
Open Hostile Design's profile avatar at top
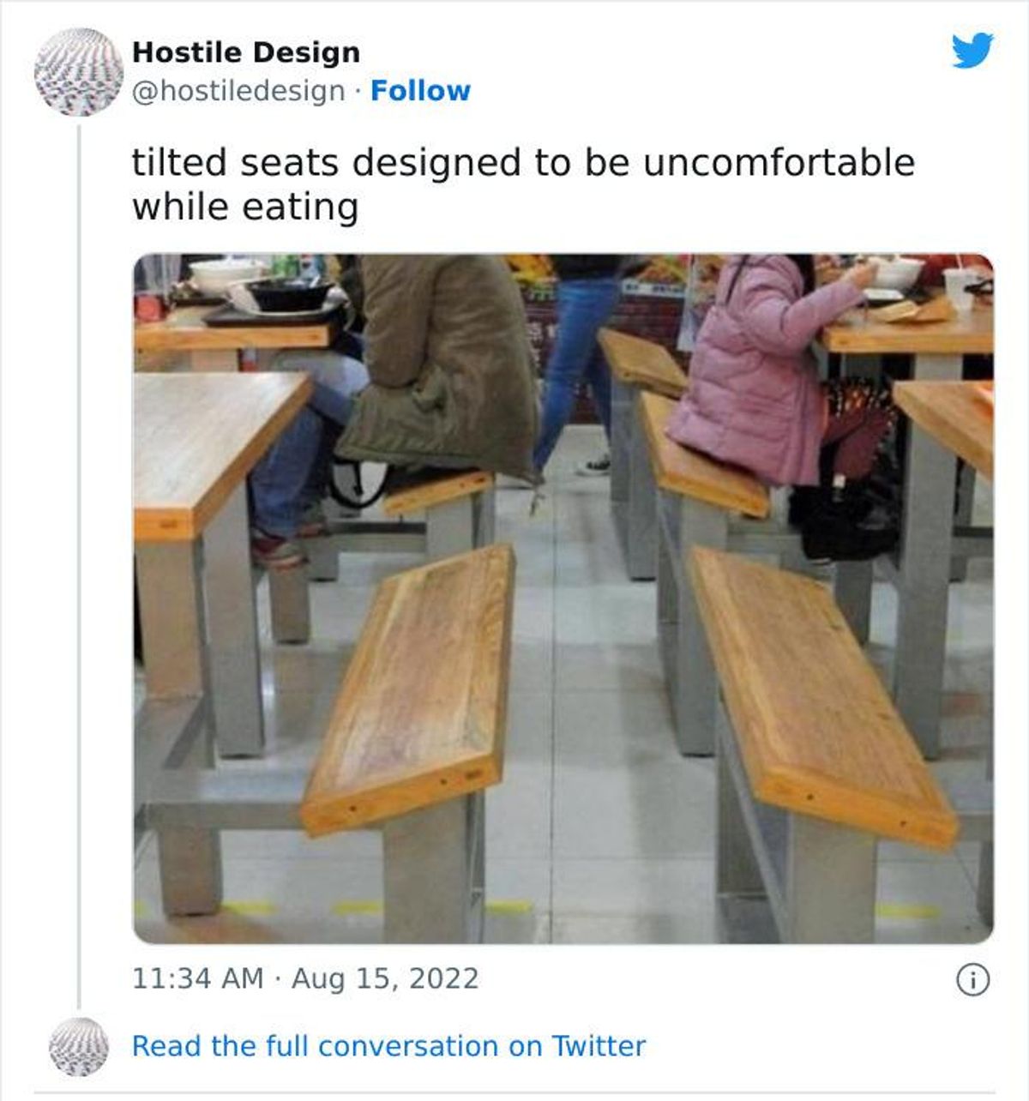pyautogui.click(x=79, y=72)
